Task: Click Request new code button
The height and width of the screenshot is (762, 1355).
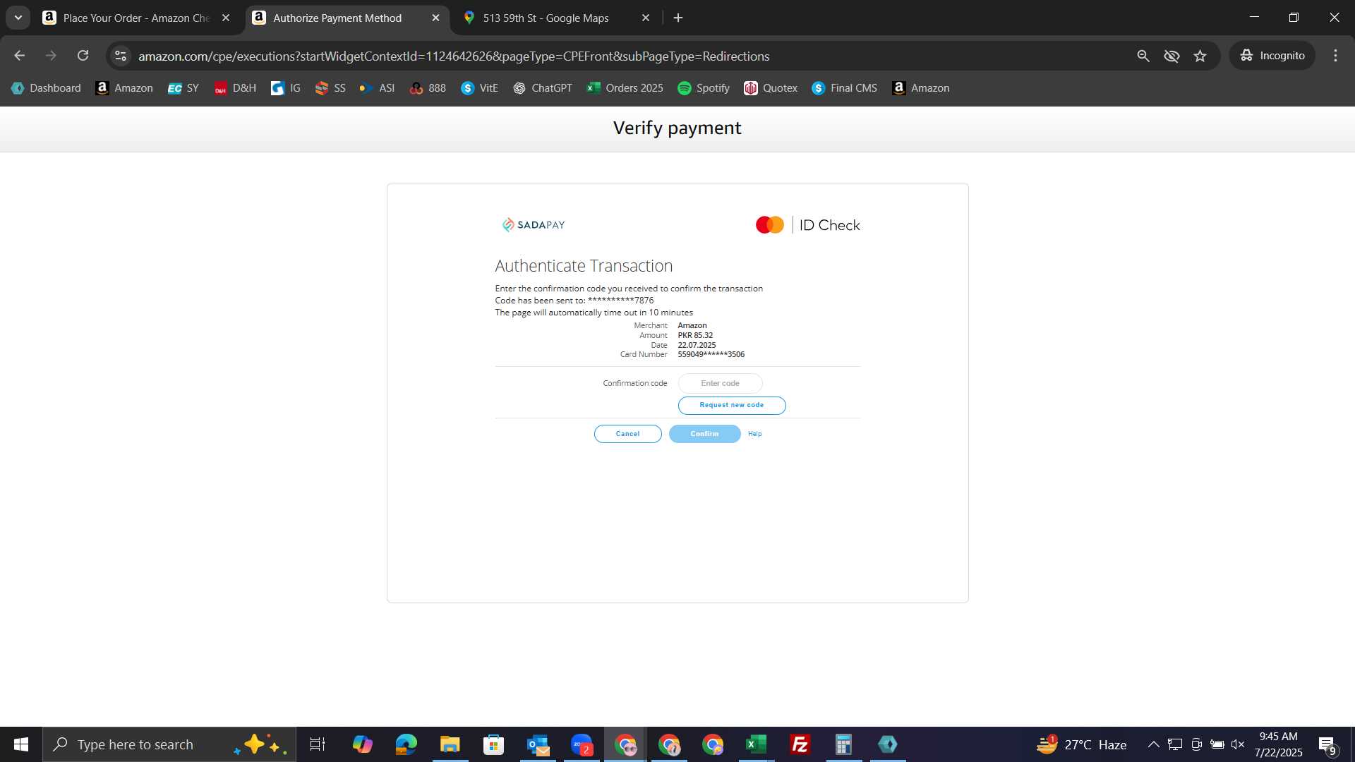Action: pyautogui.click(x=732, y=405)
